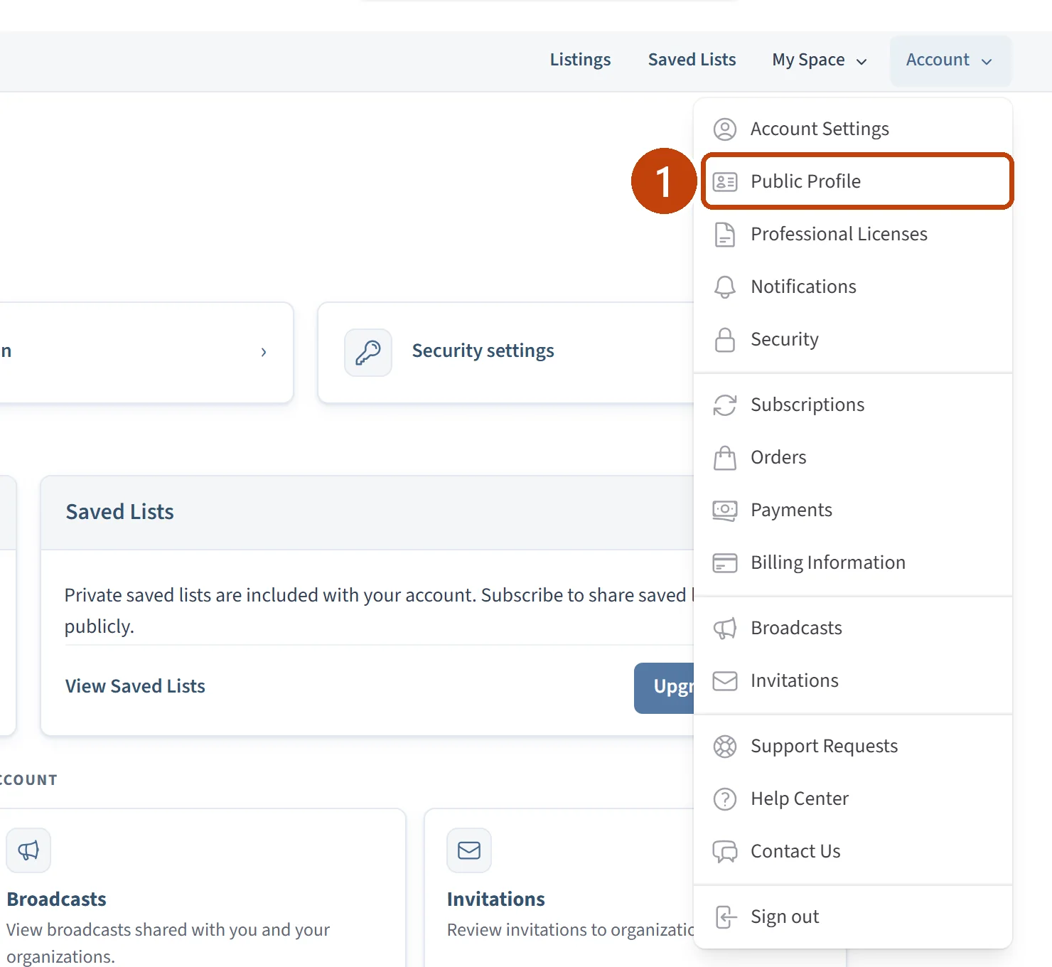Open the Invitations card heading link
This screenshot has width=1052, height=967.
pyautogui.click(x=496, y=899)
